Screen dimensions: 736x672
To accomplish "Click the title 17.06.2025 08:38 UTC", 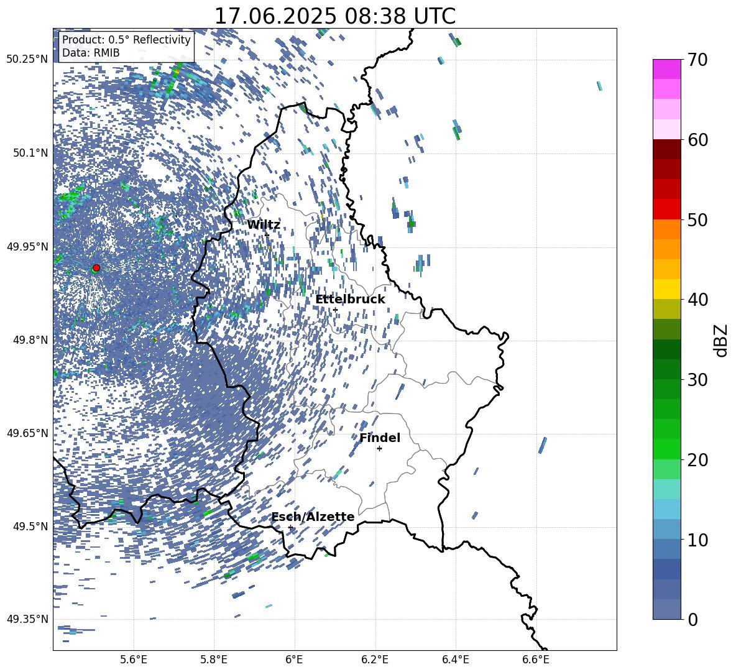I will (x=334, y=16).
